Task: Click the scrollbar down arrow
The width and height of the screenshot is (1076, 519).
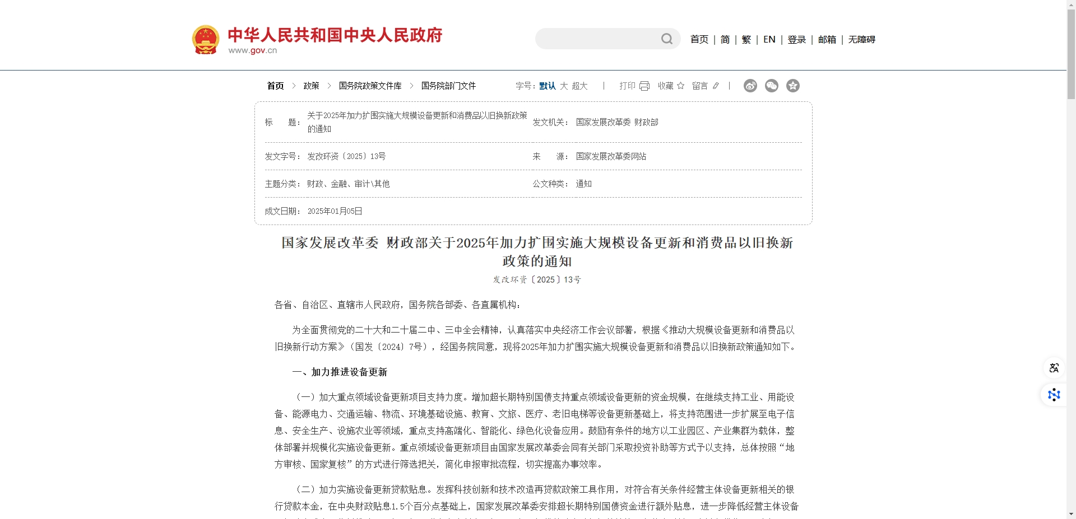Action: click(x=1071, y=514)
